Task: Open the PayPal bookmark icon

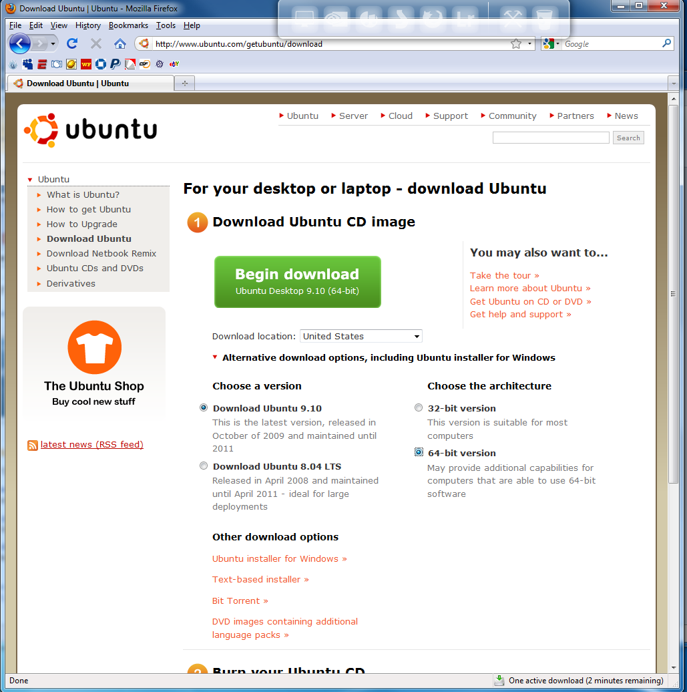Action: pos(115,64)
